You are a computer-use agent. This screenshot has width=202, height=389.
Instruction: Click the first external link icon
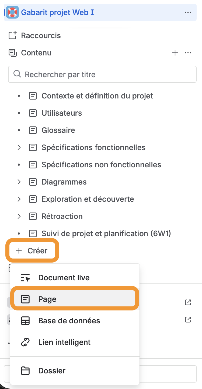click(x=188, y=302)
